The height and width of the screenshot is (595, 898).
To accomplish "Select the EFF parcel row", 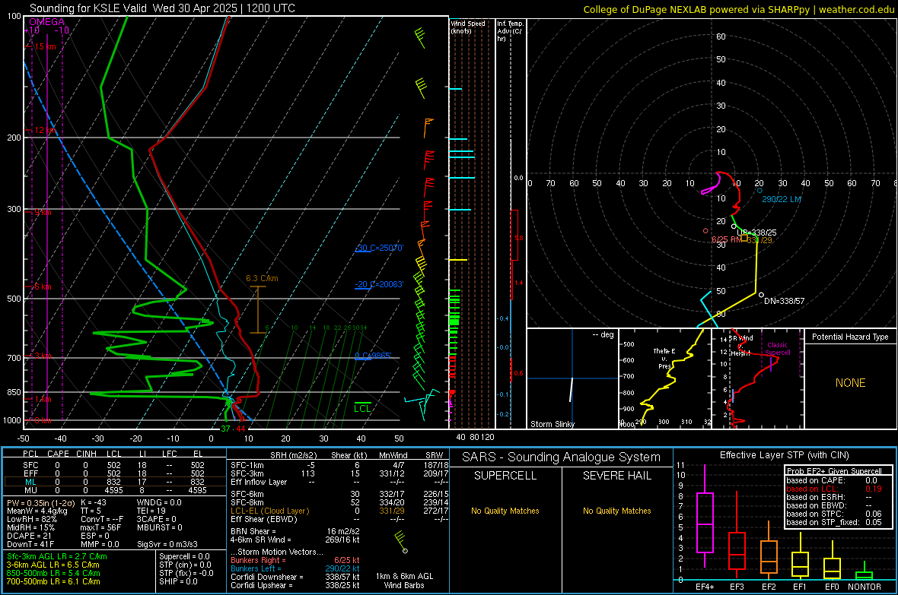I will (x=114, y=473).
